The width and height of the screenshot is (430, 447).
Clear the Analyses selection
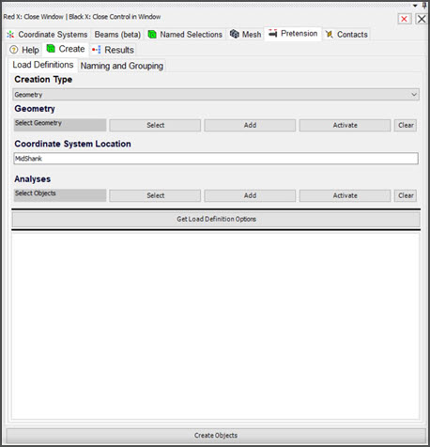point(406,195)
